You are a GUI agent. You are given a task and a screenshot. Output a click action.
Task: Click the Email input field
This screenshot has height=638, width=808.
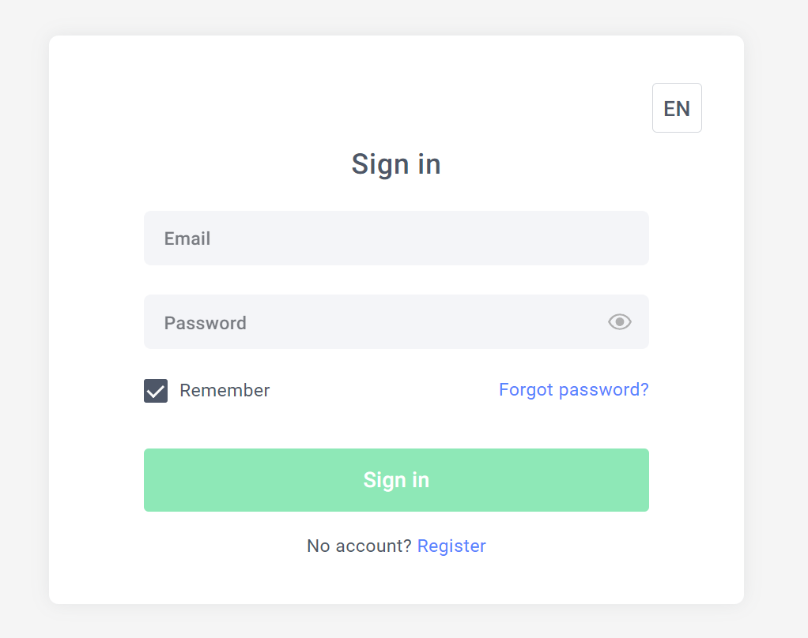(x=395, y=238)
